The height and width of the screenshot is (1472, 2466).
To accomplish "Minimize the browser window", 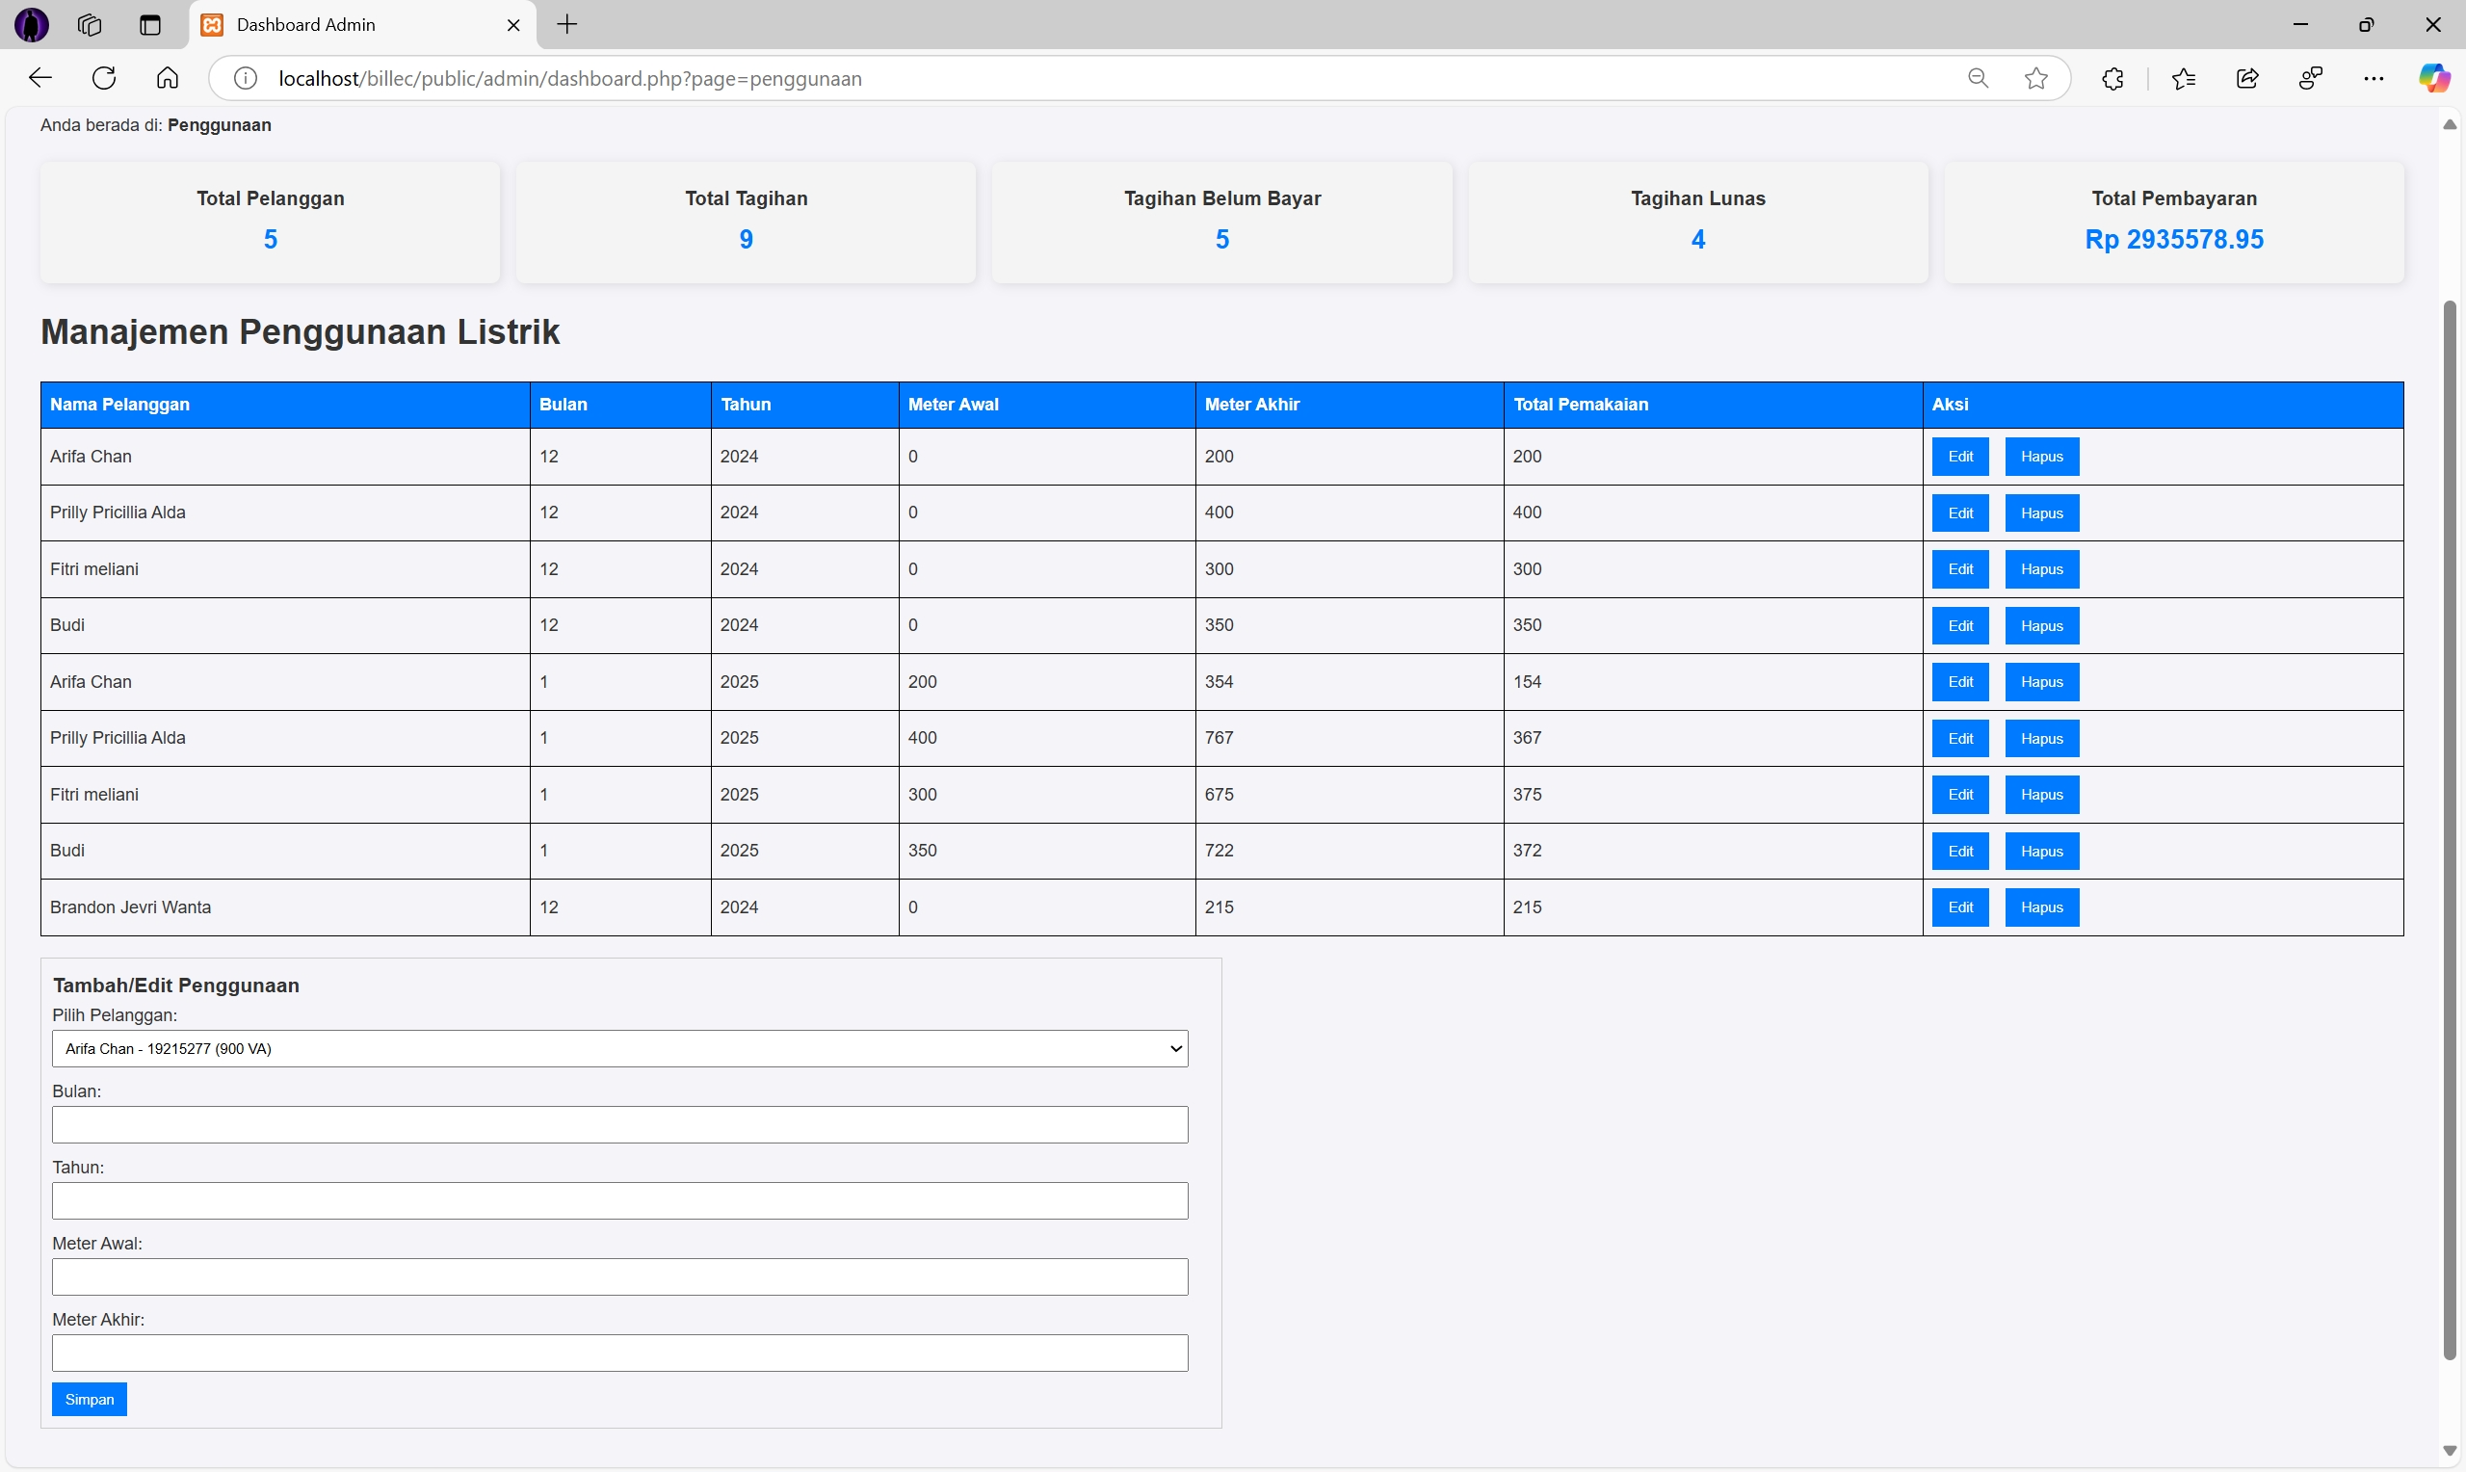I will click(x=2300, y=25).
